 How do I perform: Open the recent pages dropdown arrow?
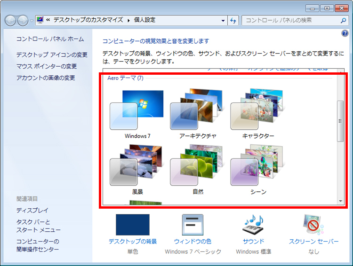(32, 21)
